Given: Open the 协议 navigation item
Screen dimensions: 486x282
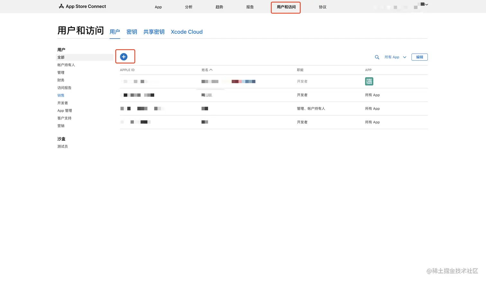Looking at the screenshot, I should coord(322,7).
